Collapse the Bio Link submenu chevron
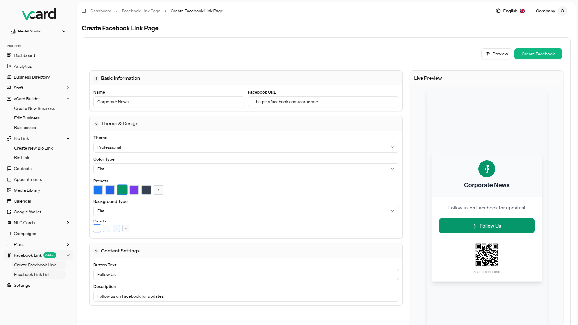 (x=68, y=138)
